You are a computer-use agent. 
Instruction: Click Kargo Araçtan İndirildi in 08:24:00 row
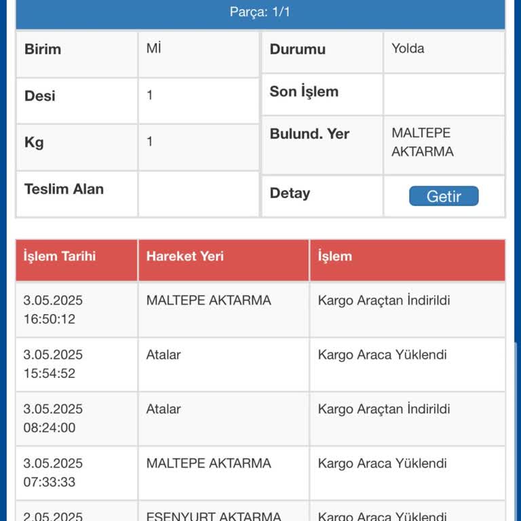pyautogui.click(x=384, y=409)
